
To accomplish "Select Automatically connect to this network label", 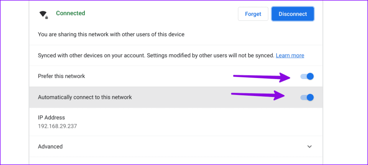I will (x=85, y=97).
